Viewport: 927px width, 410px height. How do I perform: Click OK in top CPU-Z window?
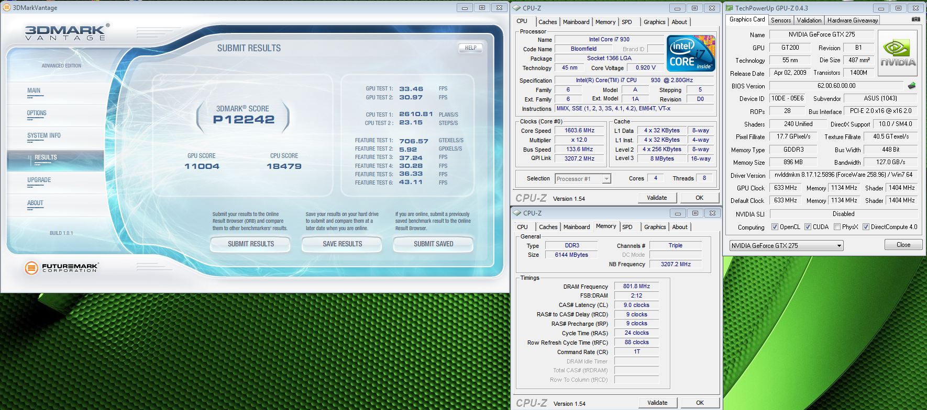[x=699, y=198]
